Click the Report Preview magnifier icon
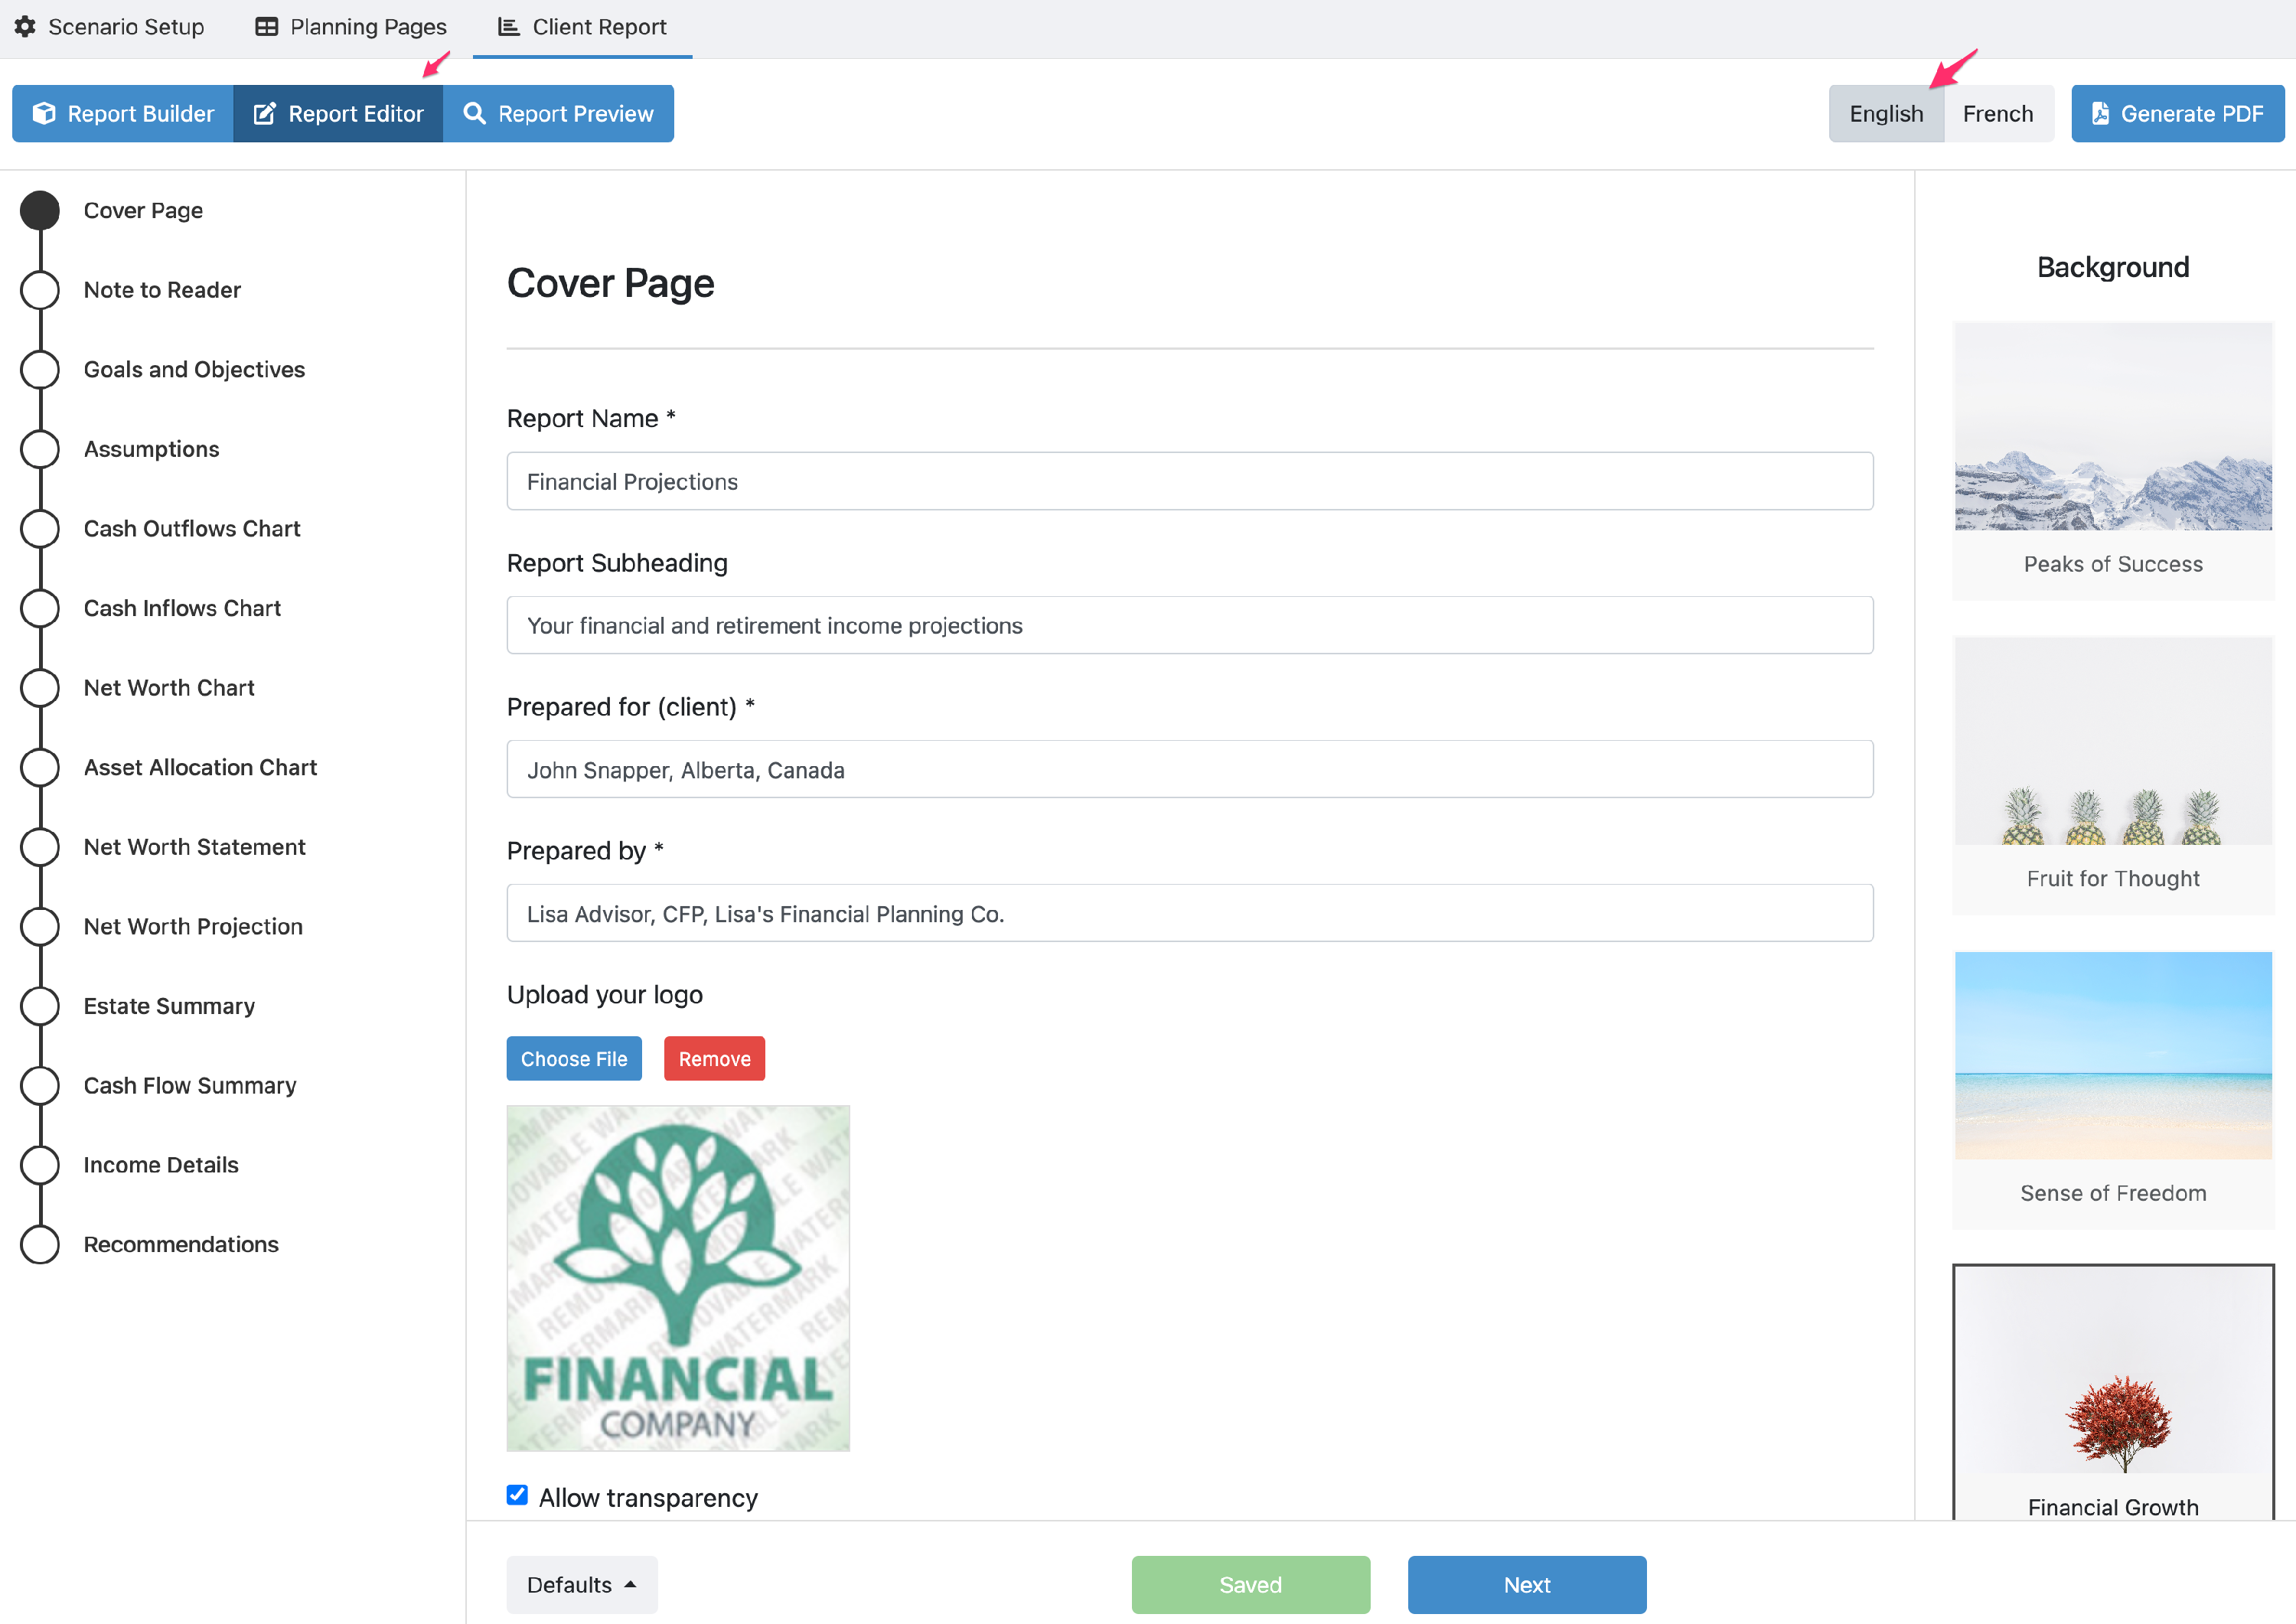Viewport: 2296px width, 1624px height. point(475,114)
